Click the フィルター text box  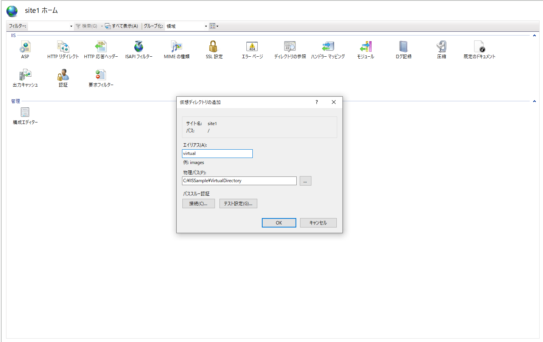(x=48, y=26)
